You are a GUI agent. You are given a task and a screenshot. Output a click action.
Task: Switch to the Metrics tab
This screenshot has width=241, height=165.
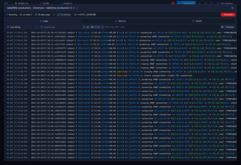pos(120,21)
